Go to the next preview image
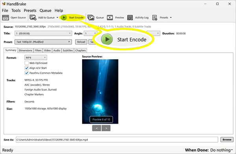 coord(106,128)
